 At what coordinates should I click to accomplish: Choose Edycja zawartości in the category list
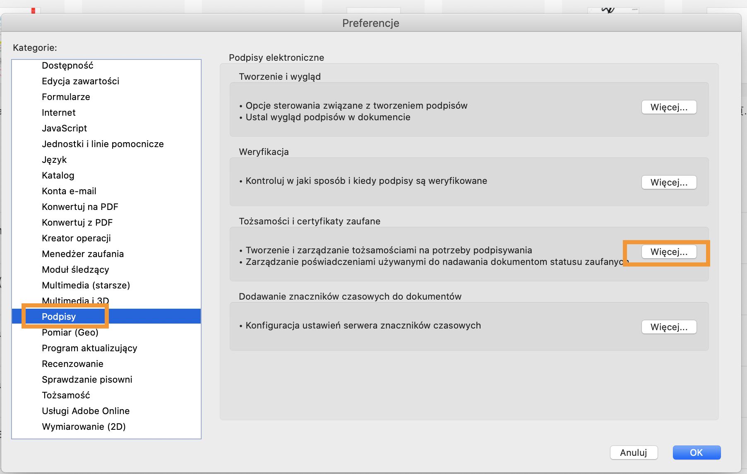point(80,81)
